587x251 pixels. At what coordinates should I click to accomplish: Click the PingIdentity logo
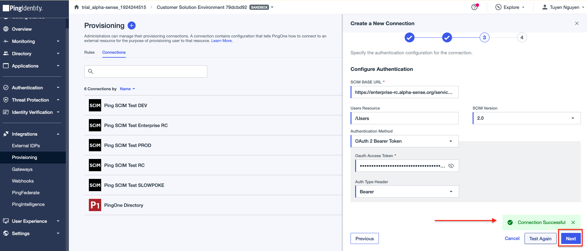(23, 8)
